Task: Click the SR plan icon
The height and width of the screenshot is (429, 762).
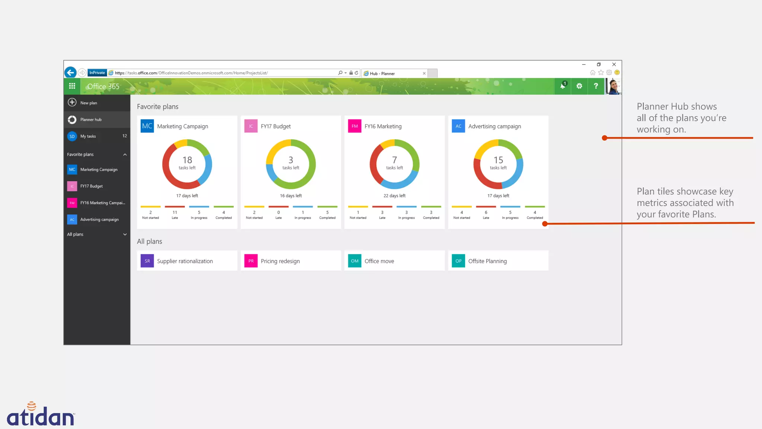Action: pyautogui.click(x=147, y=261)
